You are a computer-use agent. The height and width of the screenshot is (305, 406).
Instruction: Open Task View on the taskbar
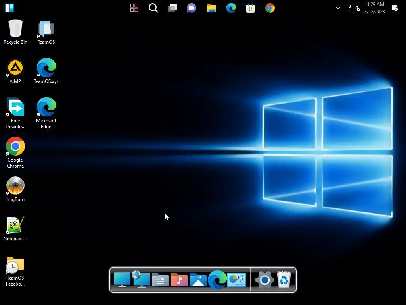coord(172,8)
